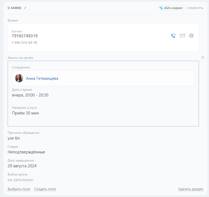Click the Стадия value Неподтверждённые
Image resolution: width=209 pixels, height=197 pixels.
pos(26,152)
